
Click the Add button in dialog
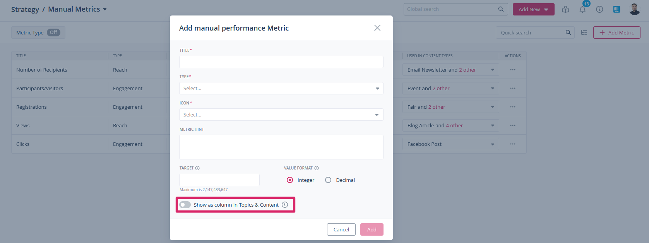click(x=372, y=229)
